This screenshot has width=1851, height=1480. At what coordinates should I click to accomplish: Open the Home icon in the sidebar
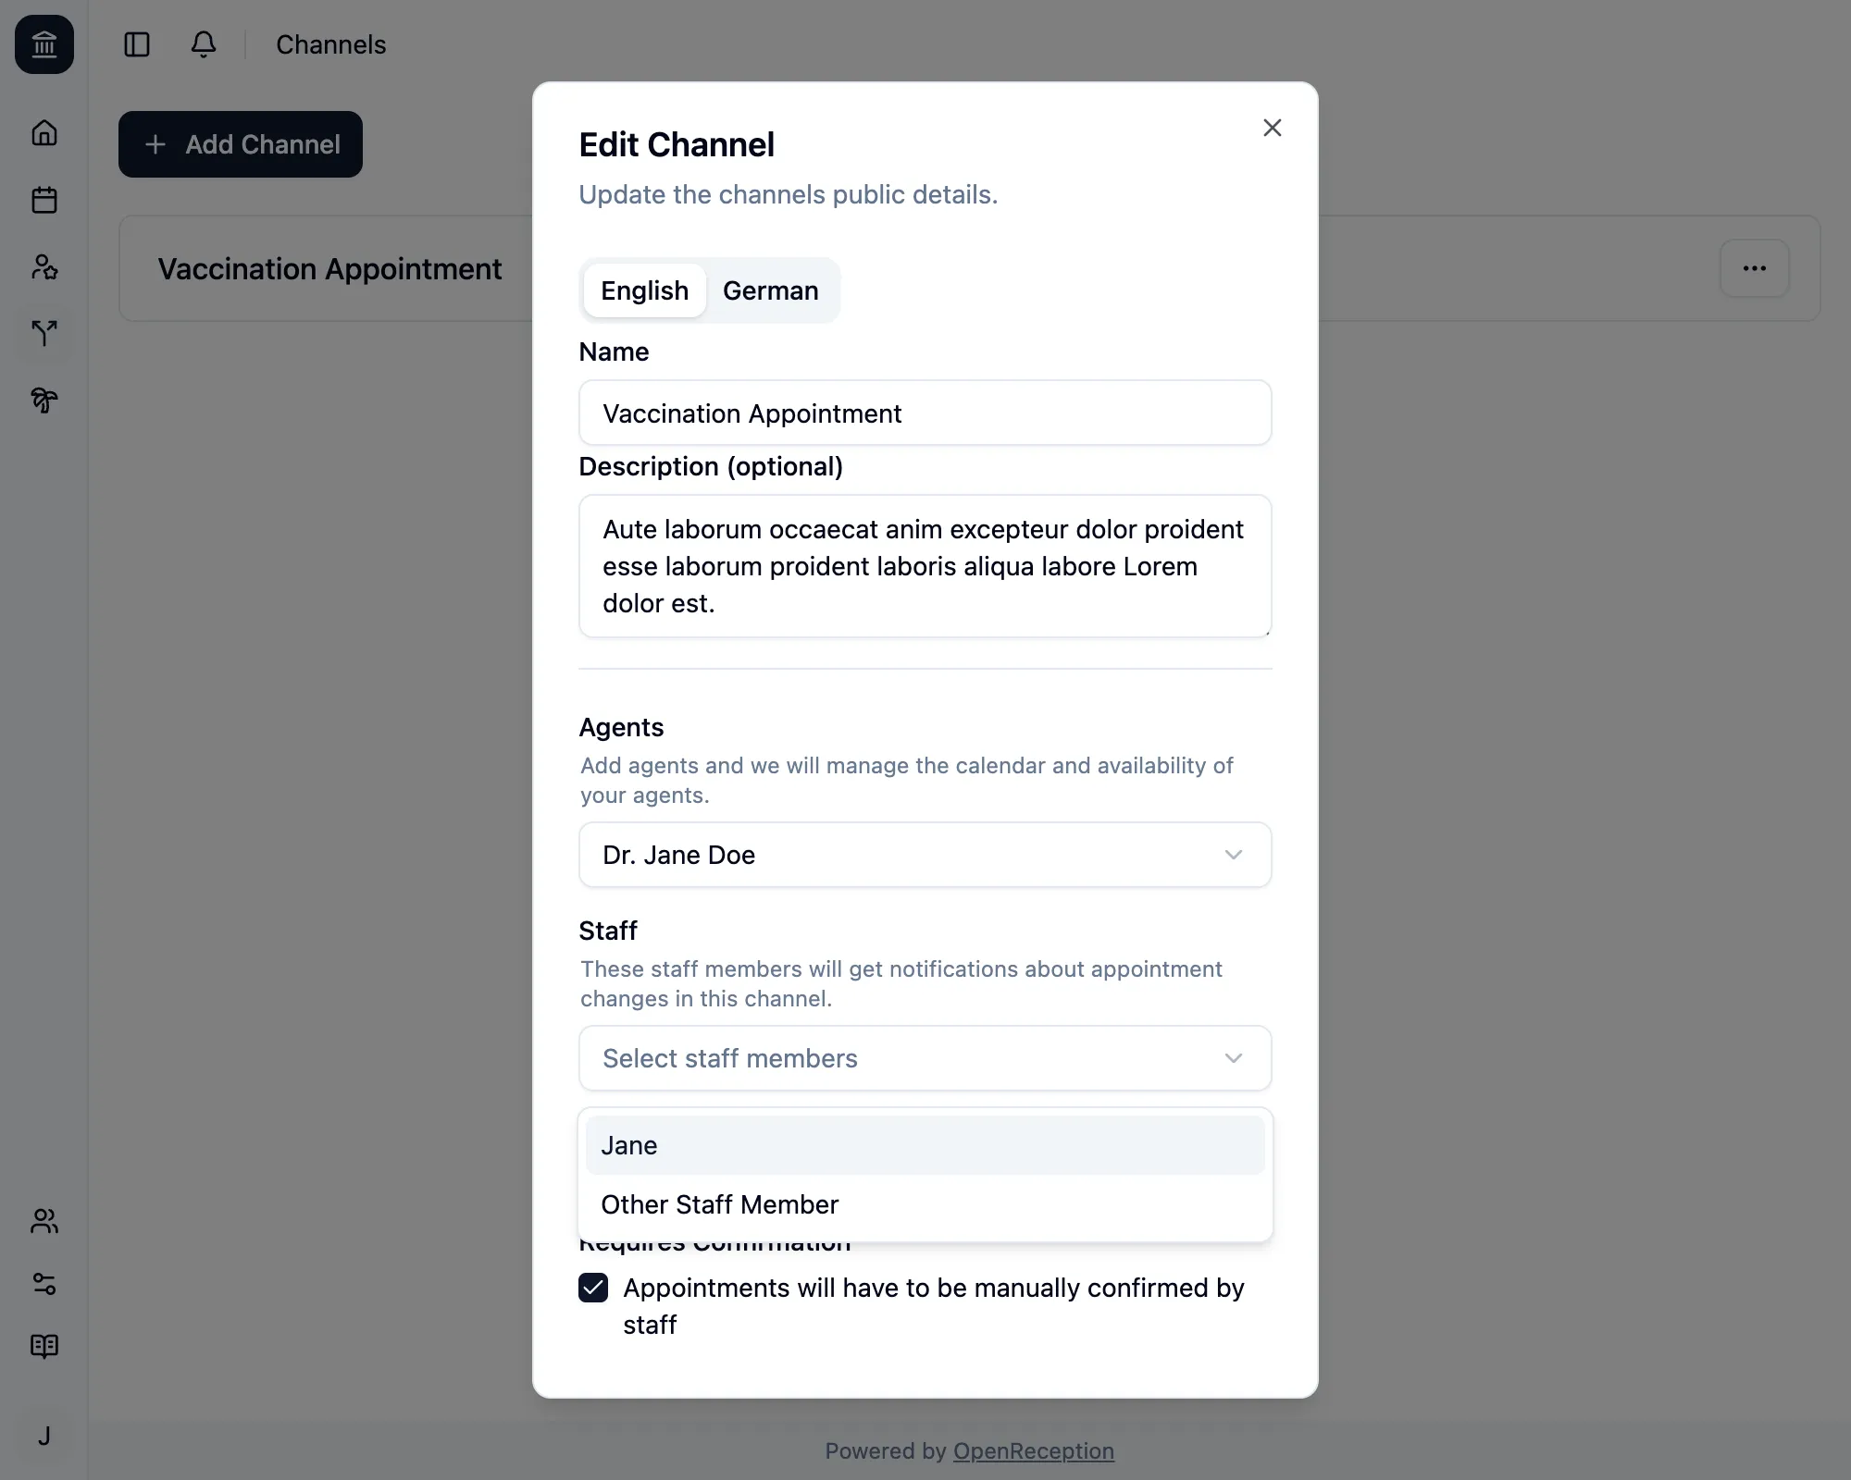pos(43,133)
